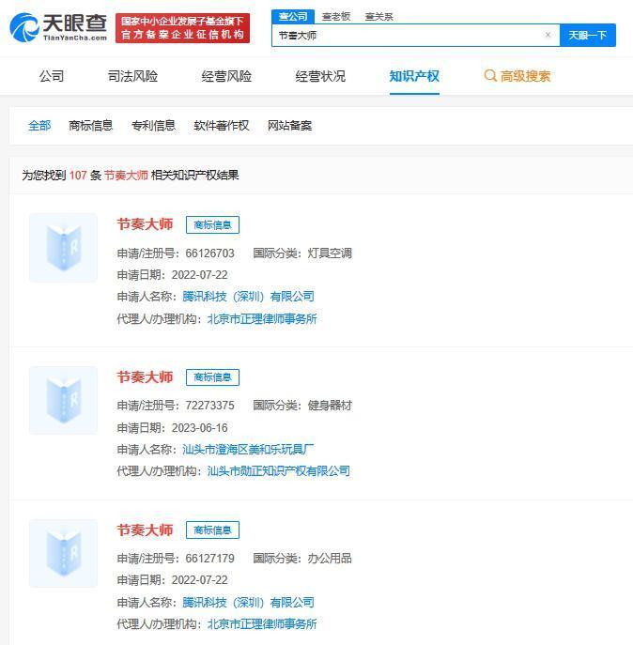Click the search input containing 节奏大师
This screenshot has height=645, width=633.
point(416,35)
